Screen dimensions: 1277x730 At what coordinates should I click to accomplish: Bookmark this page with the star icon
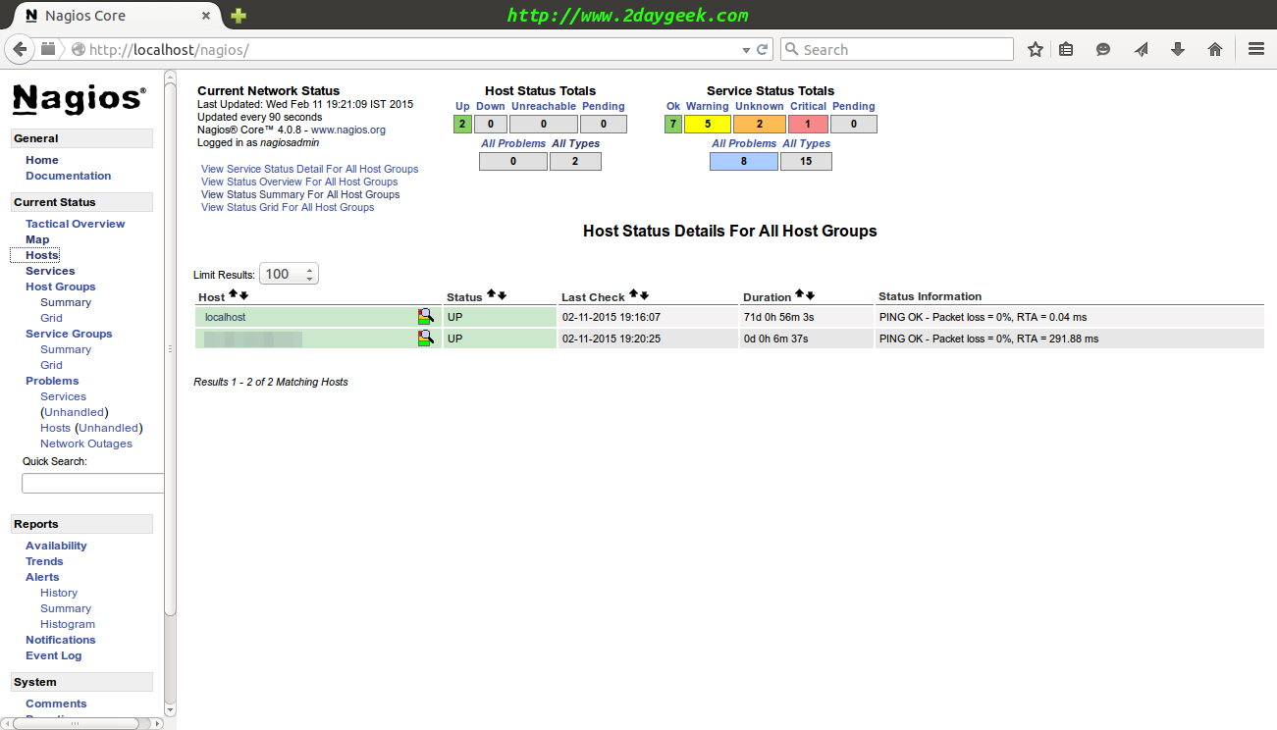[x=1035, y=49]
